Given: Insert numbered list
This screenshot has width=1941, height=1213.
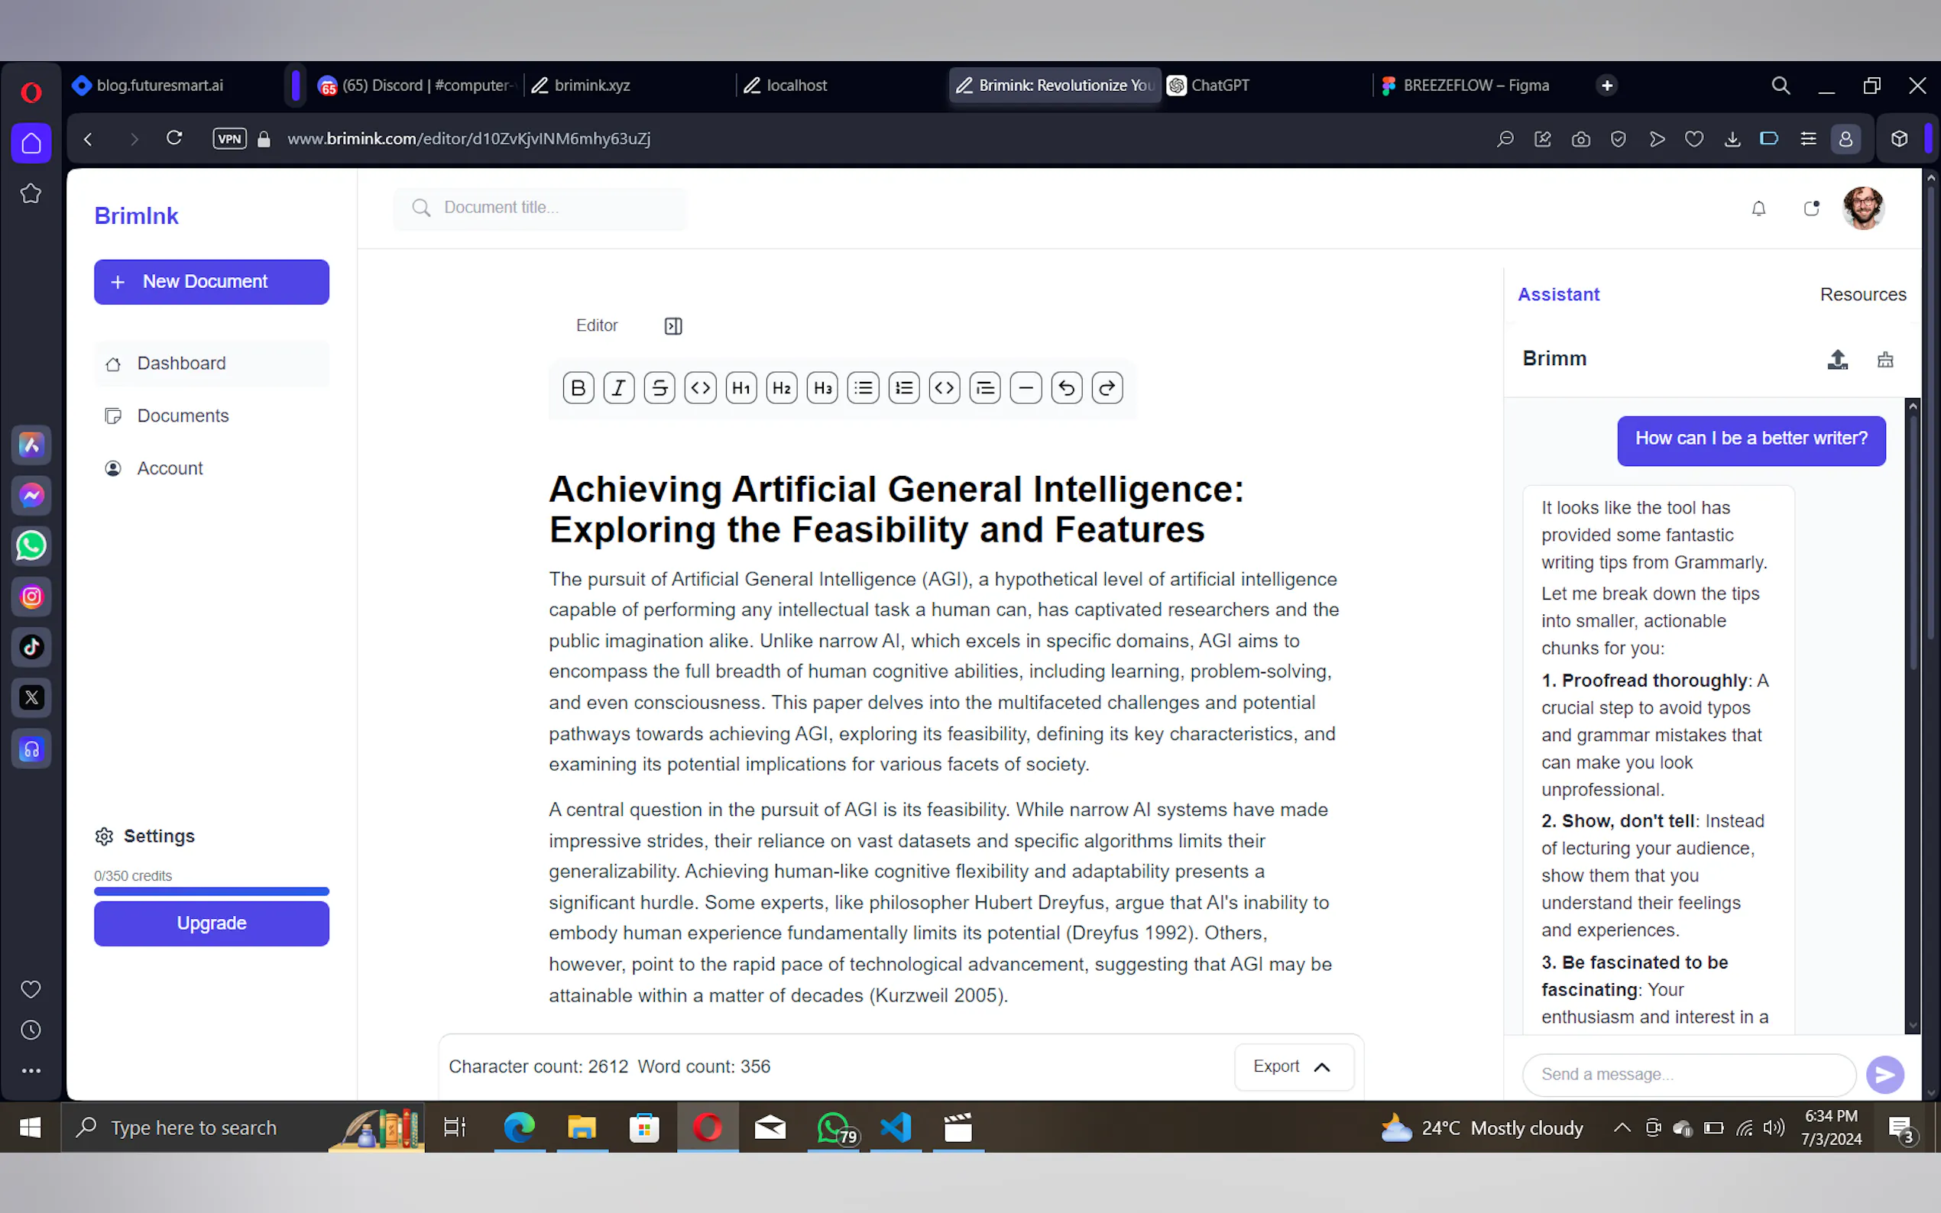Looking at the screenshot, I should [x=904, y=388].
